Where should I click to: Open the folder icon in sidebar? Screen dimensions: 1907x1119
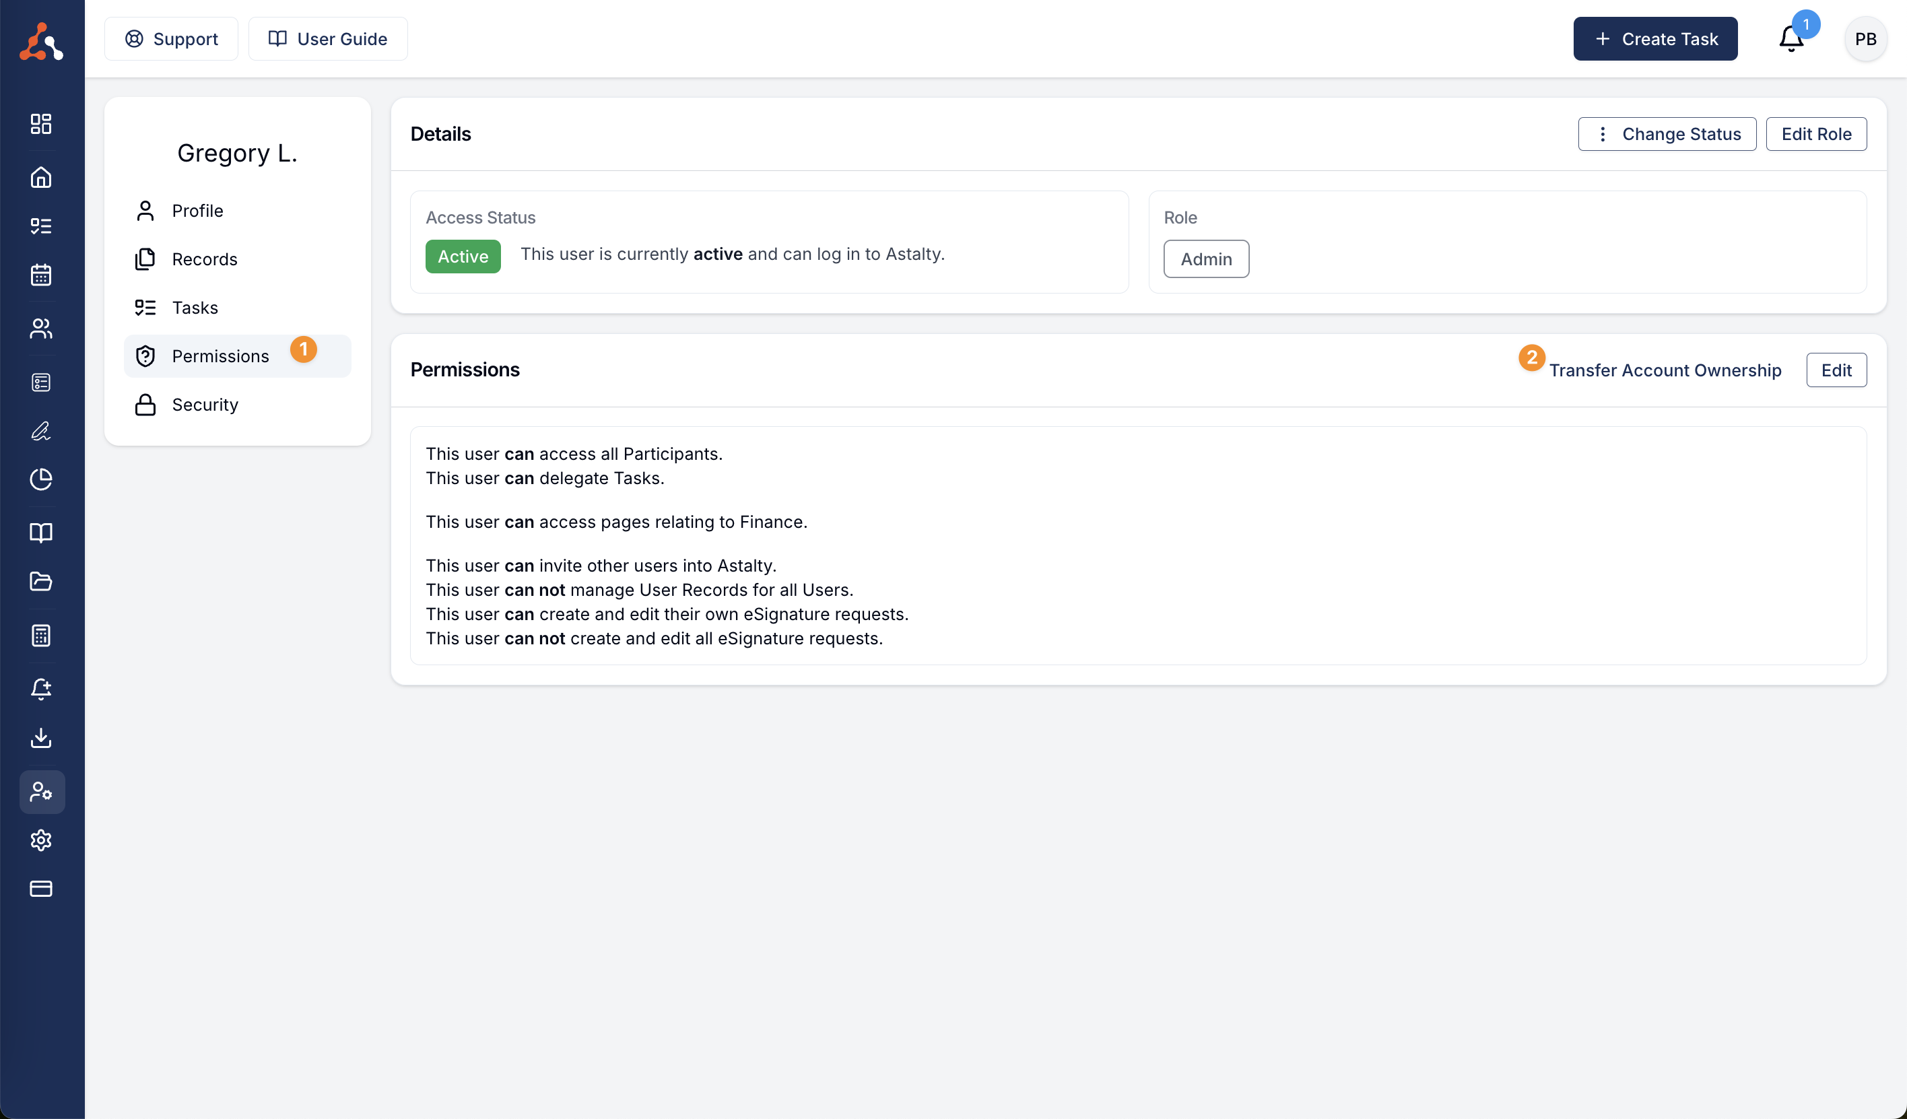[x=41, y=582]
